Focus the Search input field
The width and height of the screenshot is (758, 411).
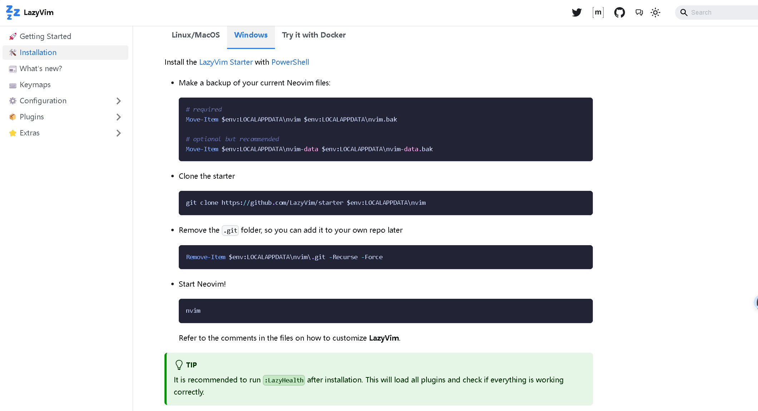(x=722, y=13)
